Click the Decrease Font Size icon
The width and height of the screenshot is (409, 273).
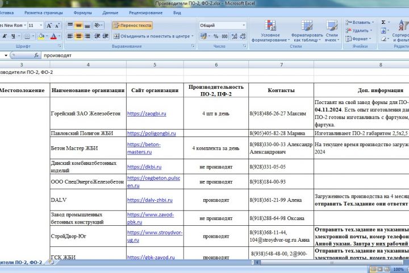point(57,26)
